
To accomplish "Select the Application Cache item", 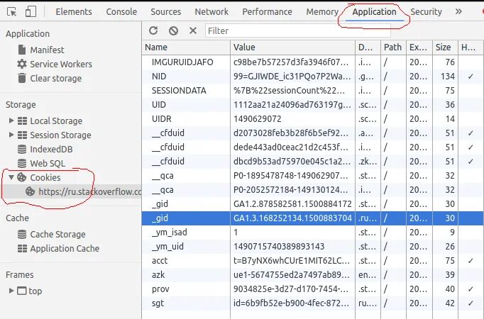I will (65, 248).
